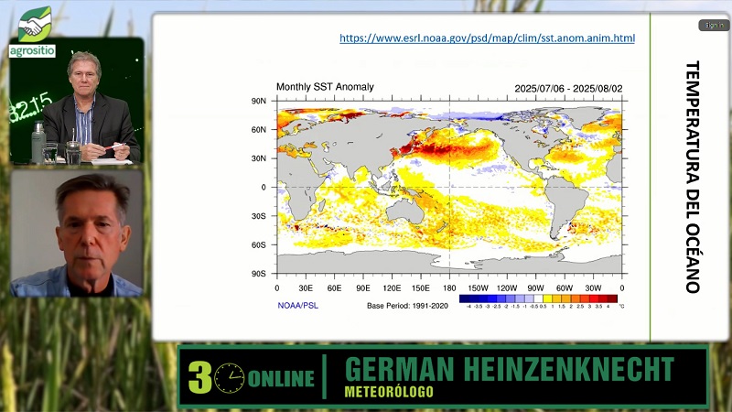Click the clock icon in the lower banner
This screenshot has height=412, width=732.
(230, 377)
